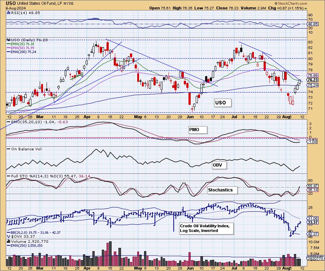This screenshot has width=325, height=271.
Task: Click the Stochastics annotation box
Action: 222,190
